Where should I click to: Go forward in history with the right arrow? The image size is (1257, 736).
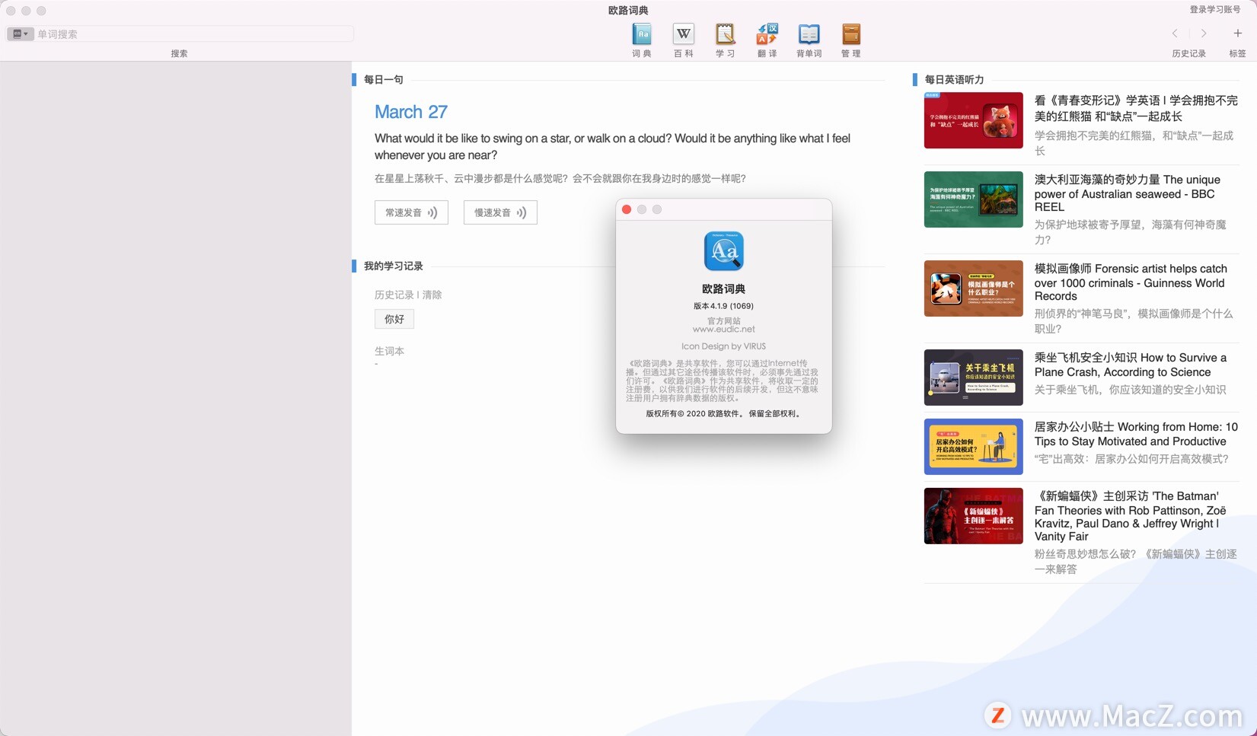(x=1204, y=33)
